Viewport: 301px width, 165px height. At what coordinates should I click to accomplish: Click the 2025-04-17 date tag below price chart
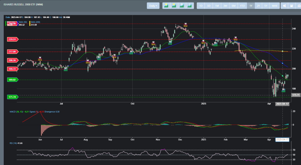(282, 104)
